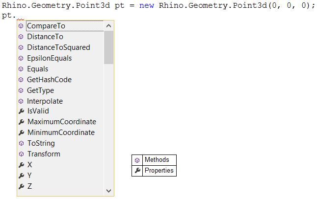This screenshot has height=199, width=317.
Task: Select the Interpolate method entry
Action: (45, 101)
